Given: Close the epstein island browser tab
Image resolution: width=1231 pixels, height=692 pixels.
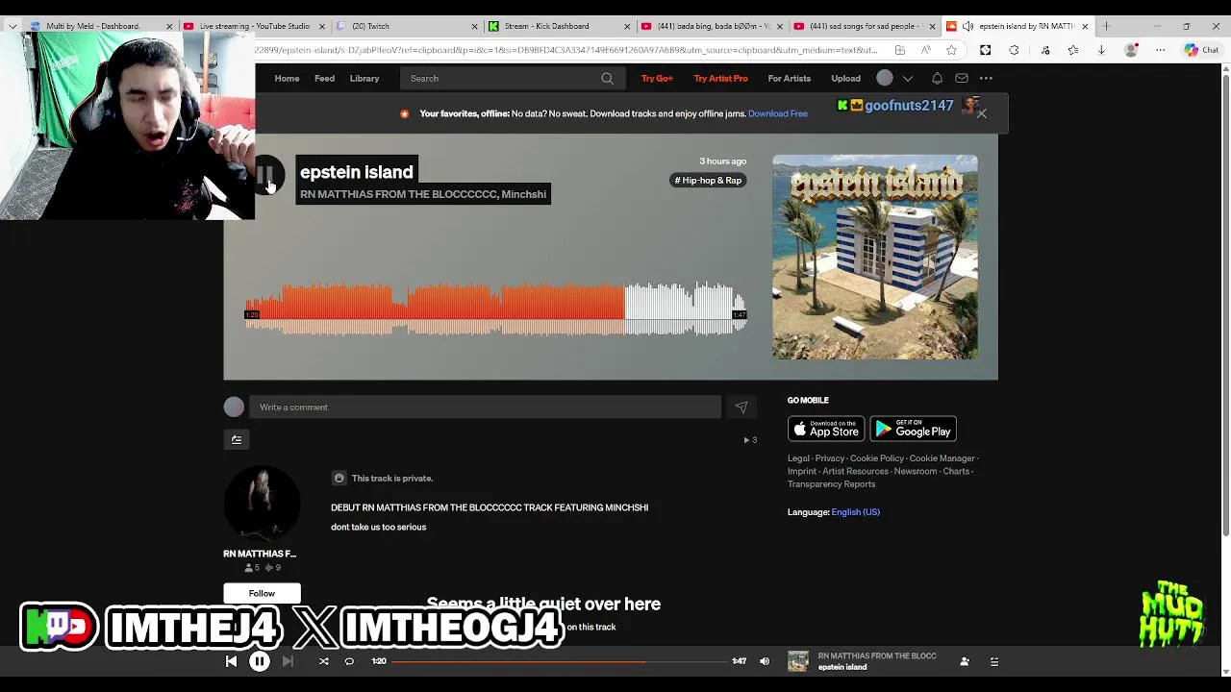Looking at the screenshot, I should click(1085, 26).
